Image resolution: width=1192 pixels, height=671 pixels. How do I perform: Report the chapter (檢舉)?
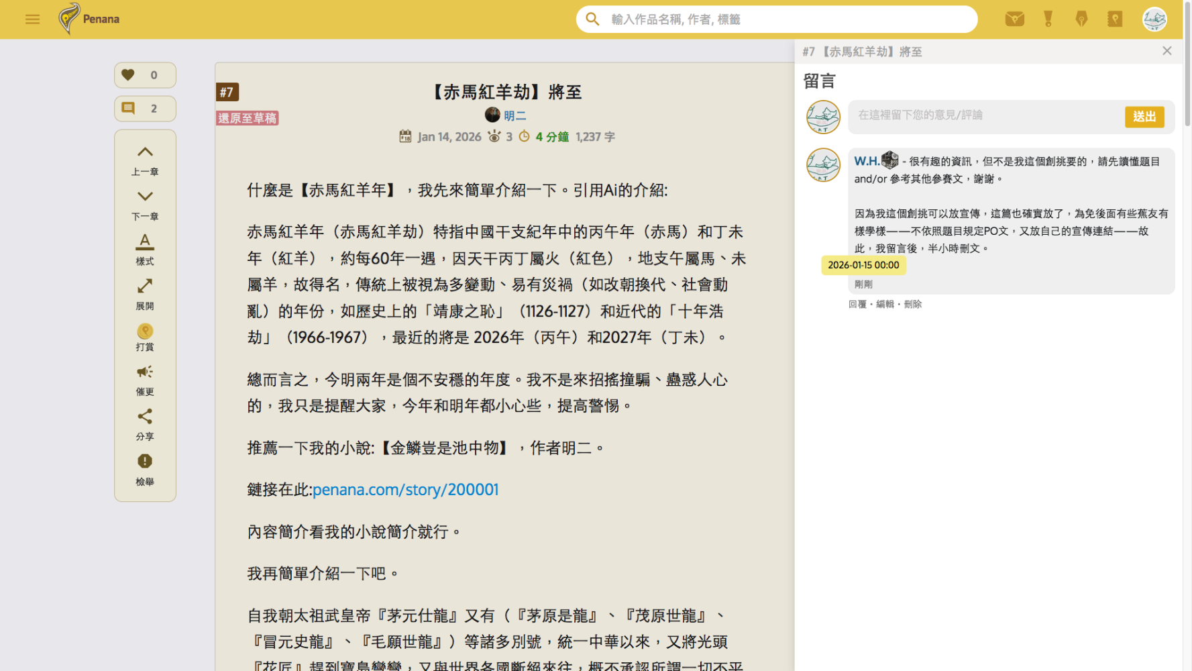click(x=145, y=470)
